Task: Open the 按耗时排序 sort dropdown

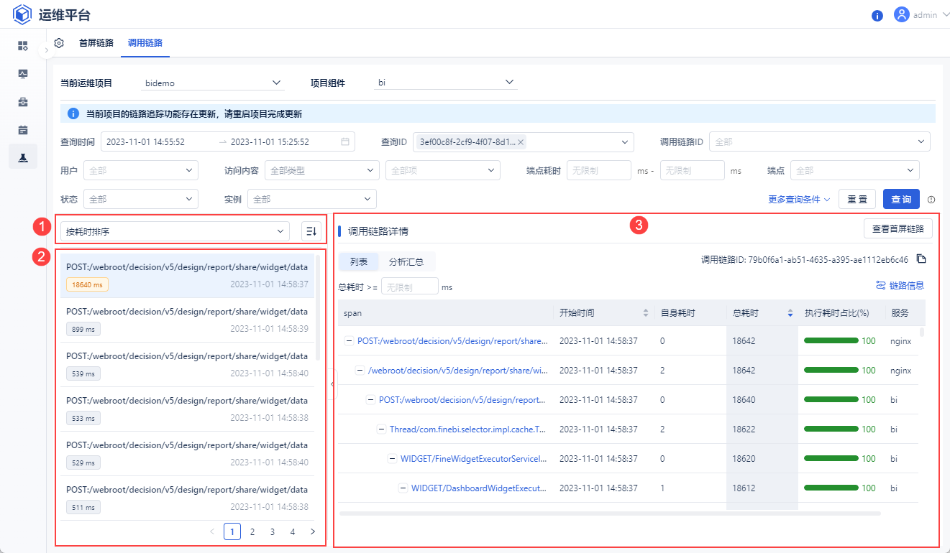Action: pos(176,231)
